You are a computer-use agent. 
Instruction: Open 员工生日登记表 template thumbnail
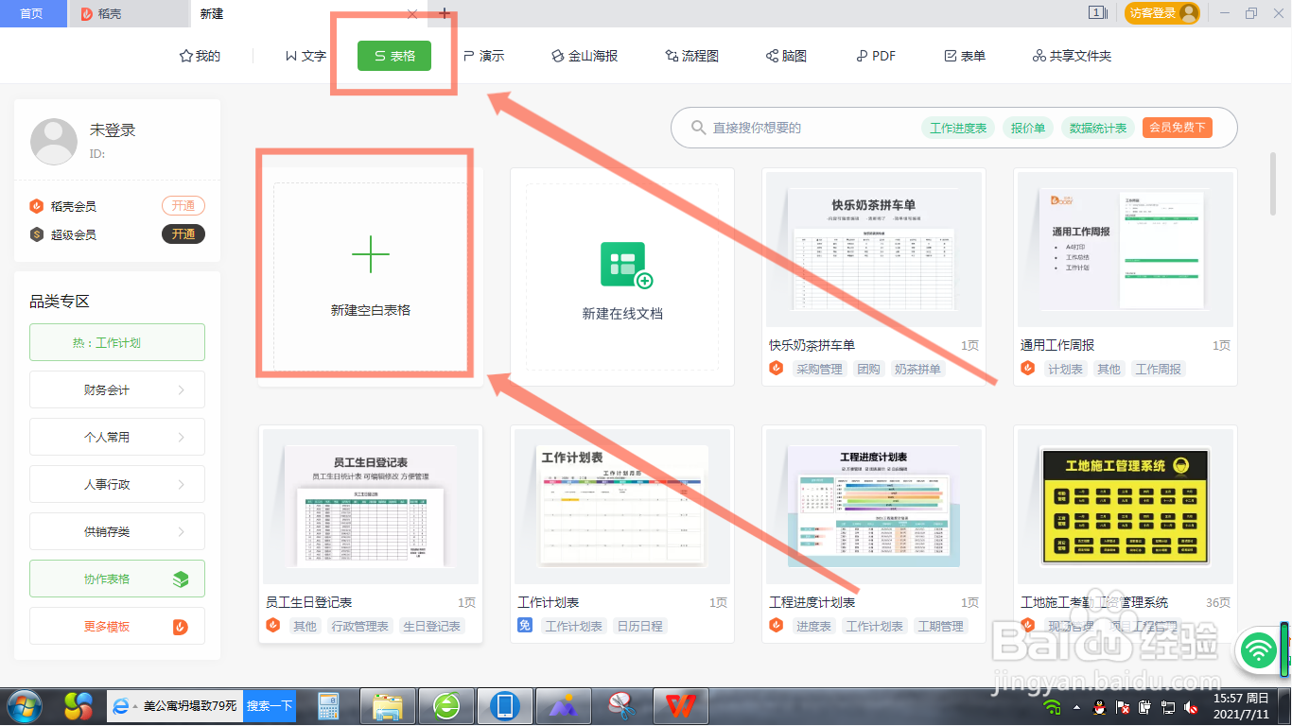371,507
